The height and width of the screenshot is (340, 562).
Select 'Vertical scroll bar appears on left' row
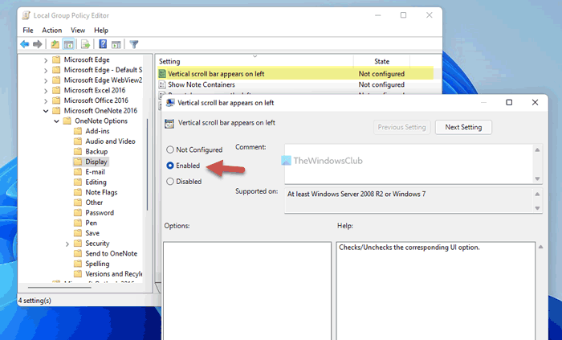tap(295, 74)
